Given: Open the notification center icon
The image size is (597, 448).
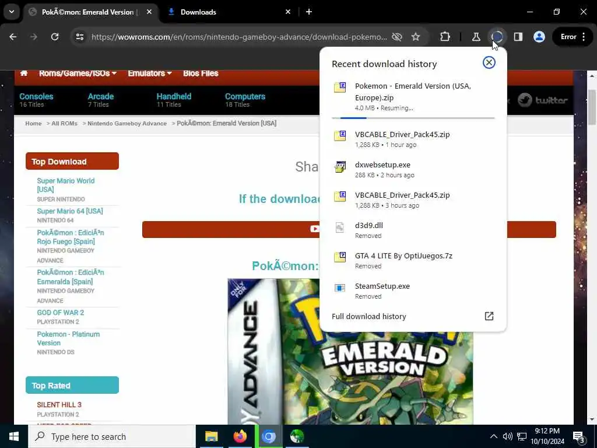Looking at the screenshot, I should [579, 437].
